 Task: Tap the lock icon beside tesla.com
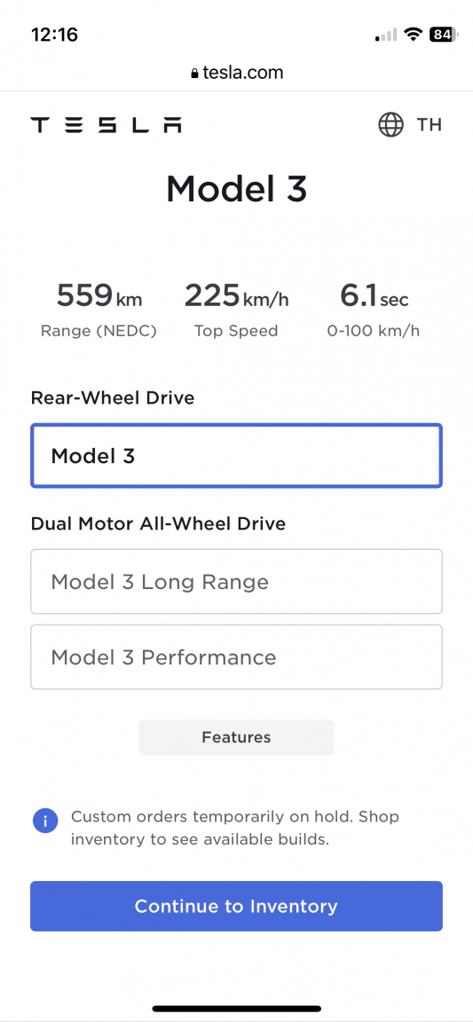click(194, 74)
